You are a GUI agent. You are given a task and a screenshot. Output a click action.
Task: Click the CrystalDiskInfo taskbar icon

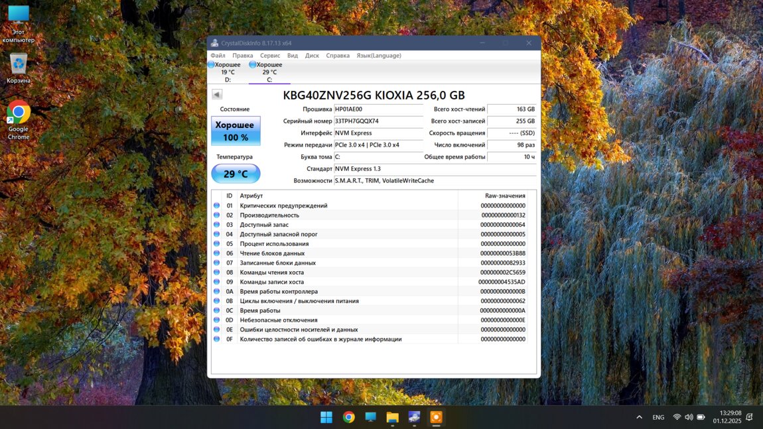point(414,417)
